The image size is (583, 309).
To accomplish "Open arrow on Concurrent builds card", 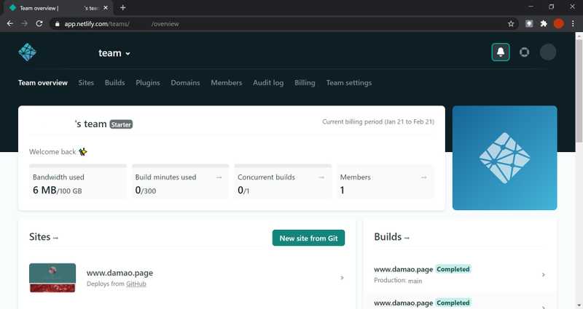I will coord(321,177).
